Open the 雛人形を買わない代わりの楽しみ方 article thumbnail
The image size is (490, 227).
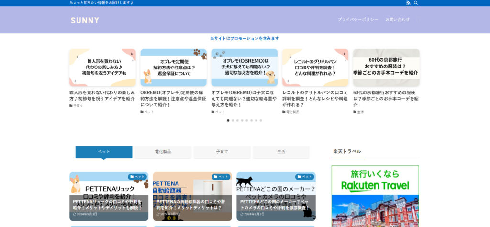click(102, 68)
